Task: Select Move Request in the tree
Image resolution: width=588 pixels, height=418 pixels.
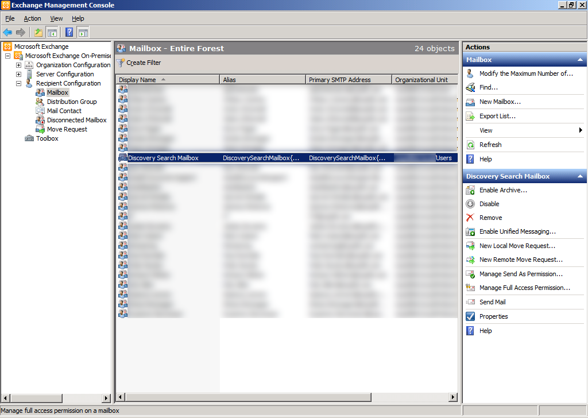Action: [x=67, y=129]
